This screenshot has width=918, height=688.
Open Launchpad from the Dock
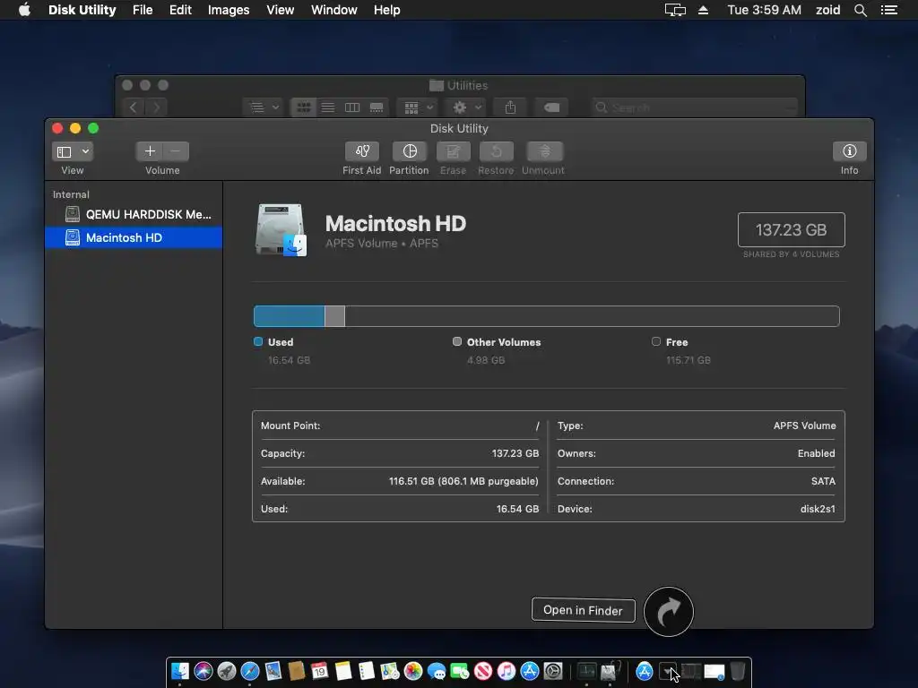click(x=227, y=671)
